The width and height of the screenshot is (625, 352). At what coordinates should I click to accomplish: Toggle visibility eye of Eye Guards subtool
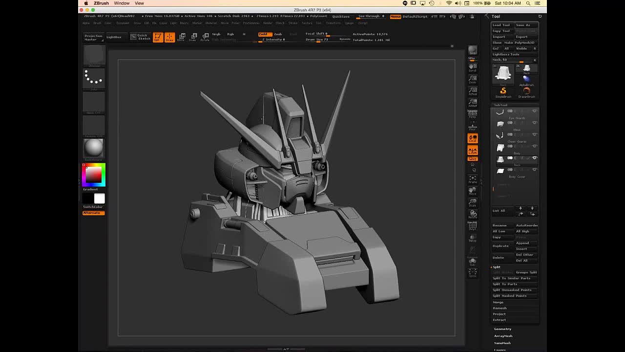(x=534, y=111)
